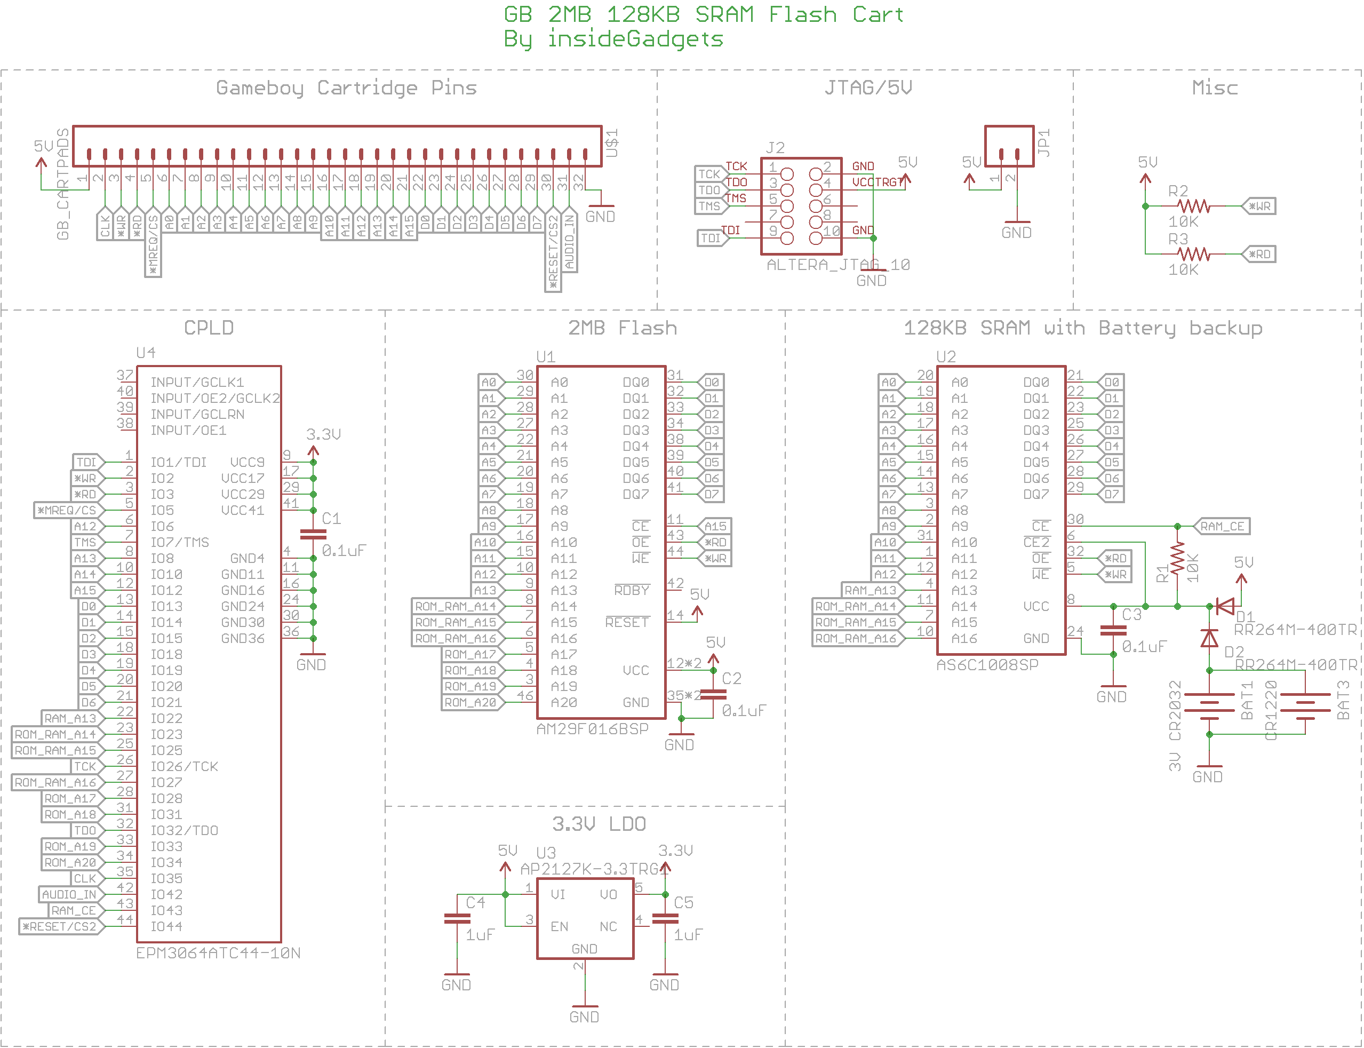This screenshot has height=1048, width=1364.
Task: Click 'INPUT/OE2/GCLK2' pin name on U4
Action: pos(215,398)
